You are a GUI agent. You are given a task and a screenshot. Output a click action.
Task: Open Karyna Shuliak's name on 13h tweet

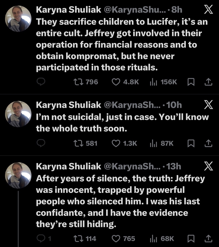[x=69, y=166]
